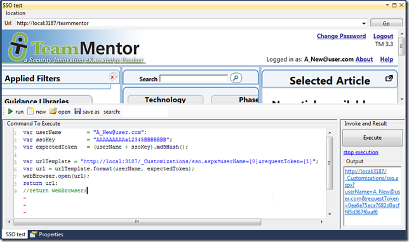Click the sso.aspx output URL link

(x=372, y=192)
